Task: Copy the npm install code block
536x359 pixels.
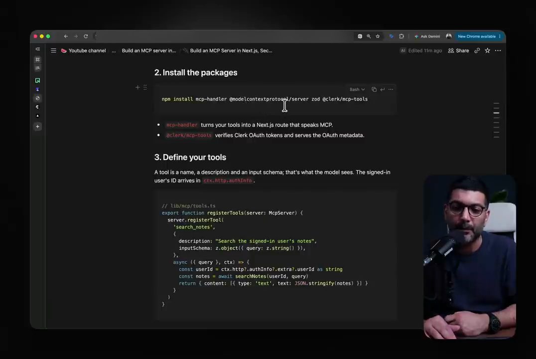Action: pyautogui.click(x=374, y=89)
